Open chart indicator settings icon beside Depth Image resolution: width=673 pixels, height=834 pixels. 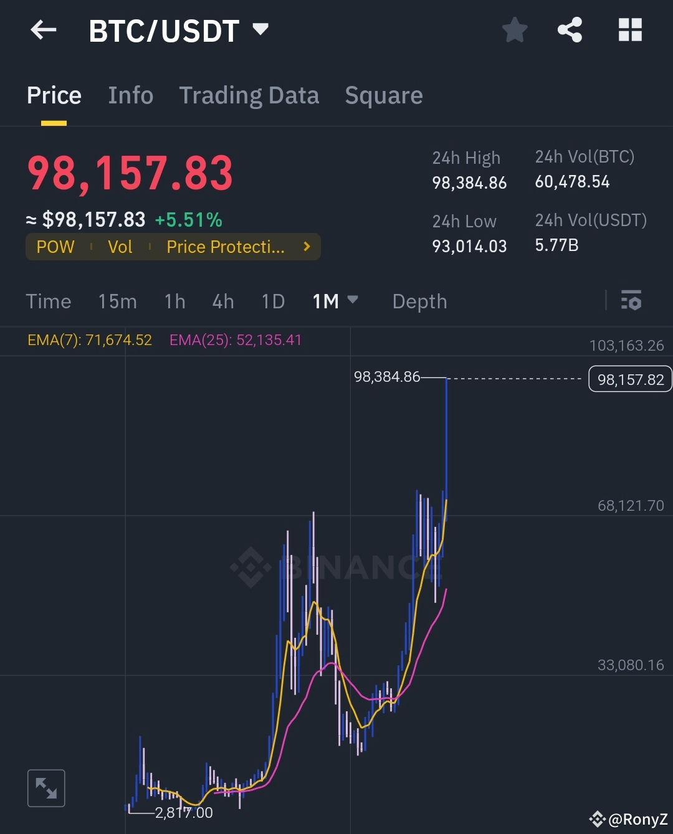point(632,301)
